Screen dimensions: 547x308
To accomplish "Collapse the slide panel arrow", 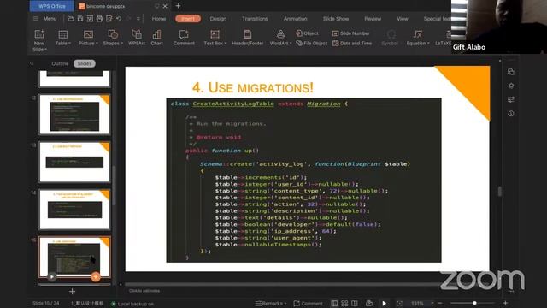I will point(32,63).
